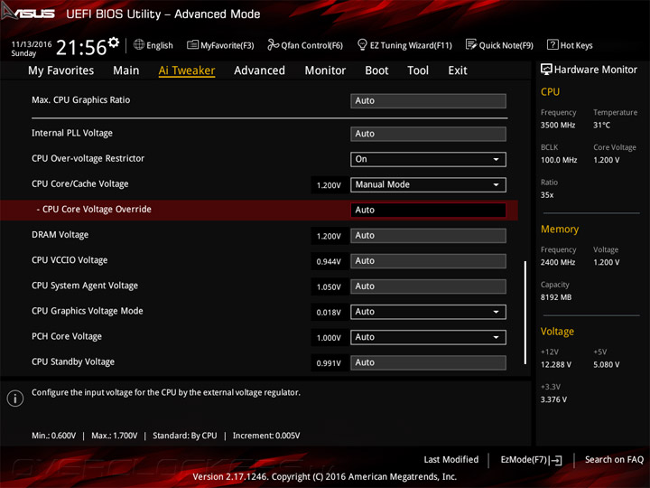650x488 pixels.
Task: Click the globe language icon
Action: point(139,44)
